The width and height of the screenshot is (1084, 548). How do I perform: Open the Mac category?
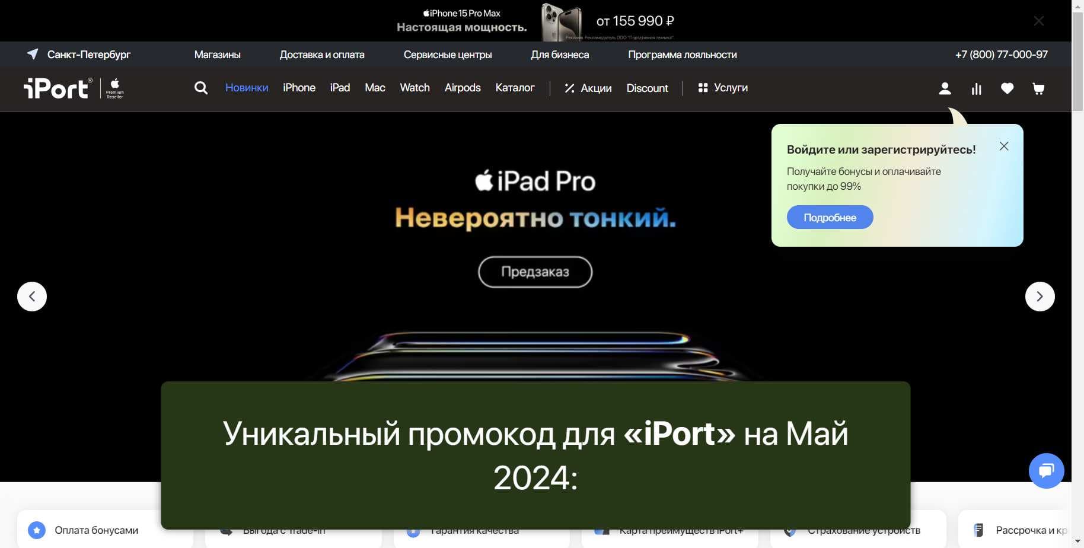(x=374, y=87)
